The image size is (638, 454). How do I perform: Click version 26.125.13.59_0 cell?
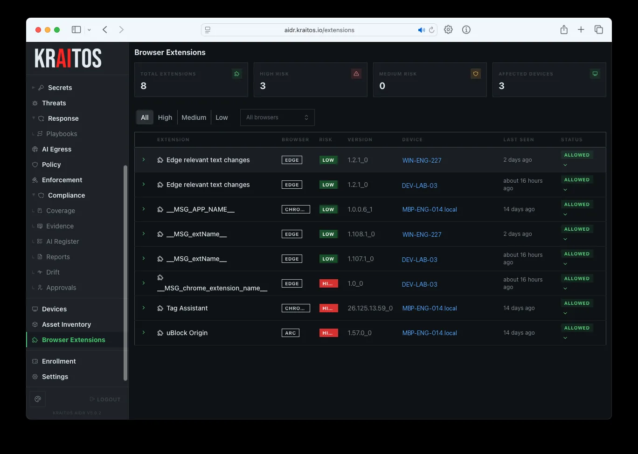(x=370, y=308)
